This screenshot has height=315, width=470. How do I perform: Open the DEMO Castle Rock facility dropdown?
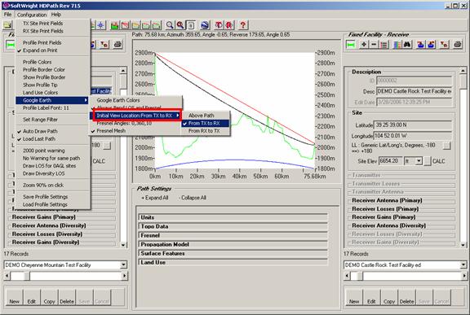[x=463, y=265]
